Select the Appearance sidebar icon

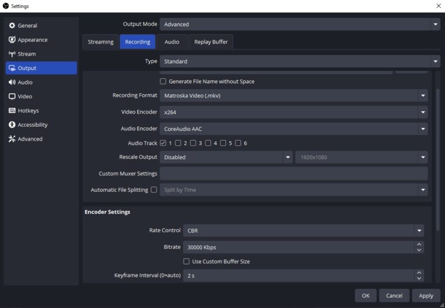point(12,40)
